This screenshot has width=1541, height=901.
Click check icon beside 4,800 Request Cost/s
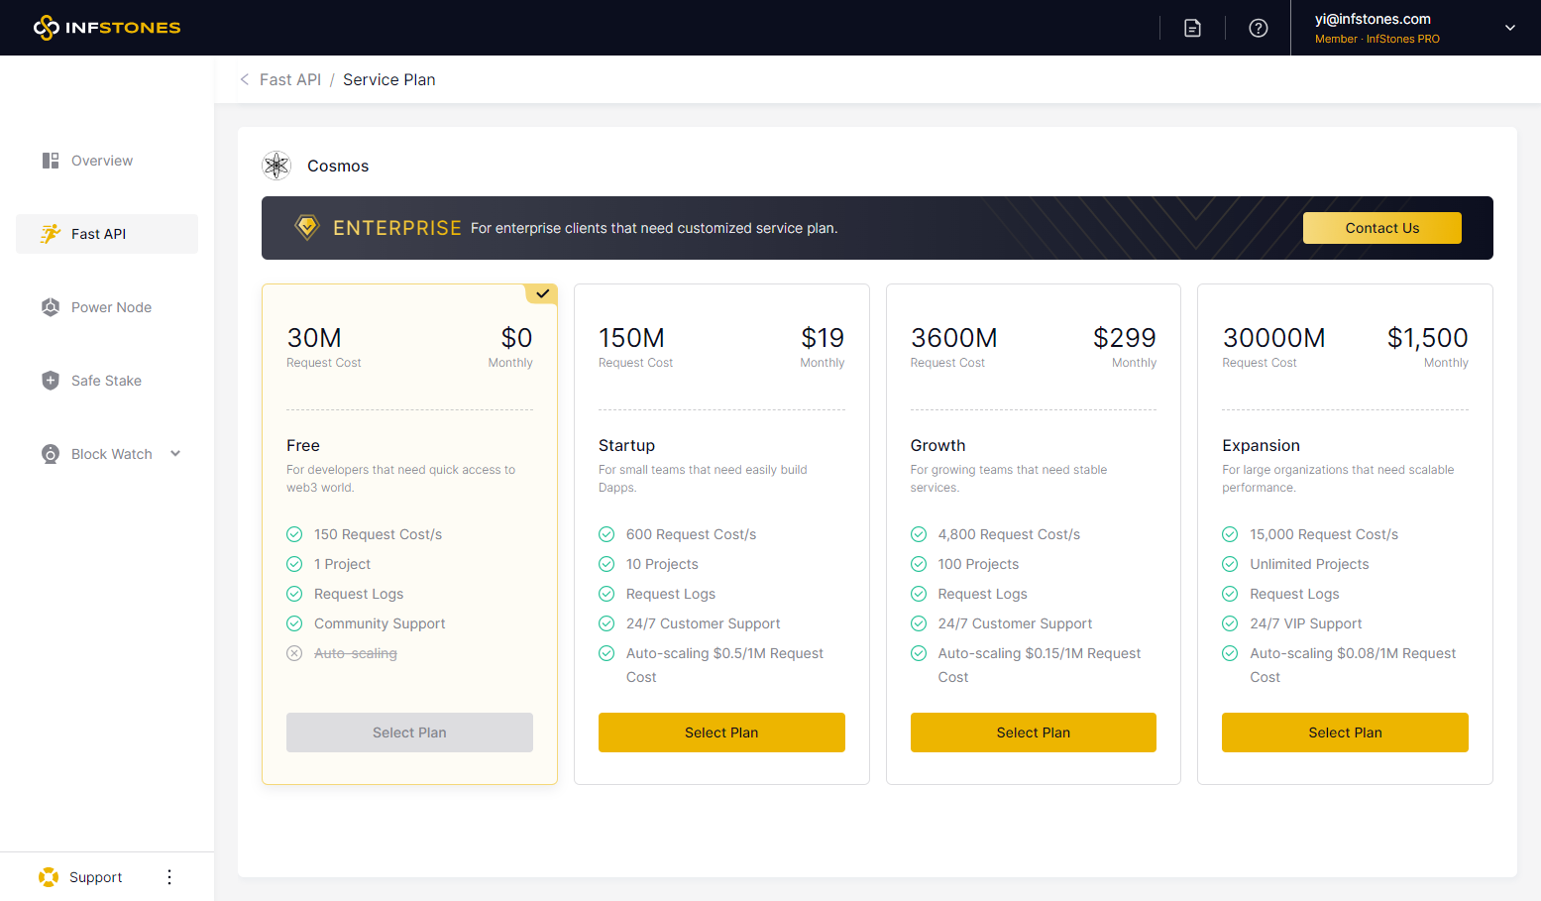tap(919, 534)
